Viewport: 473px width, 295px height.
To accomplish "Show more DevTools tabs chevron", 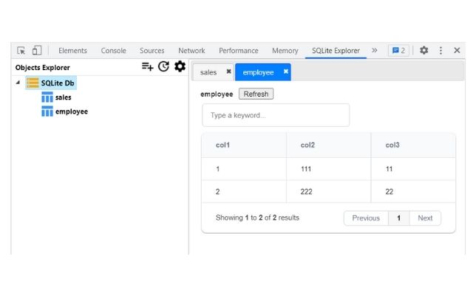I will [375, 51].
